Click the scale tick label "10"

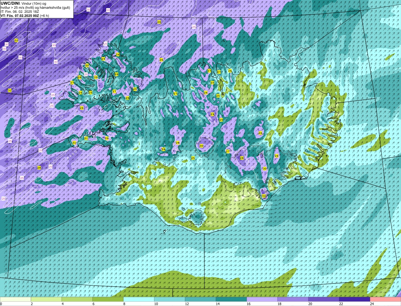click(156, 304)
